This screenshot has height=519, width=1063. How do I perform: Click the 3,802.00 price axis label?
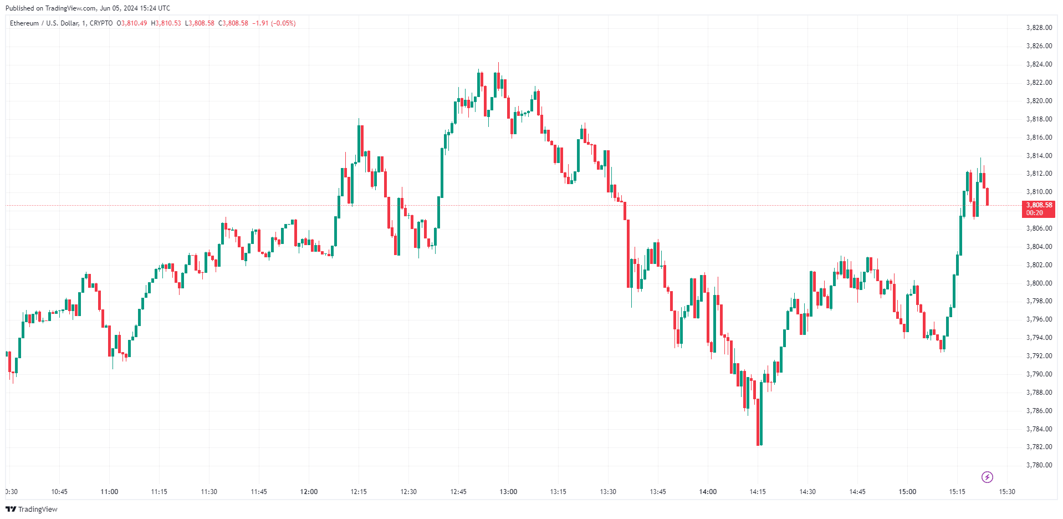(x=1039, y=265)
